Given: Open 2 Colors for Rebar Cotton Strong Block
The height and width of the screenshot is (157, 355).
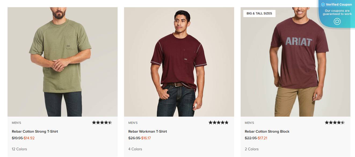Looking at the screenshot, I should pyautogui.click(x=251, y=149).
